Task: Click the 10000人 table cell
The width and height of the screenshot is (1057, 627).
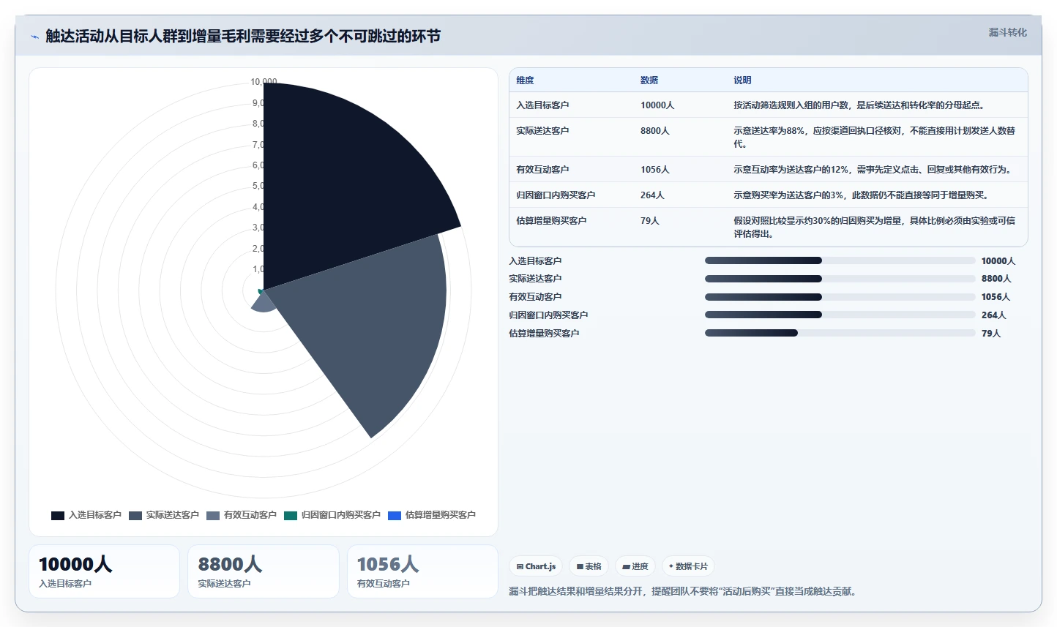Action: point(657,105)
